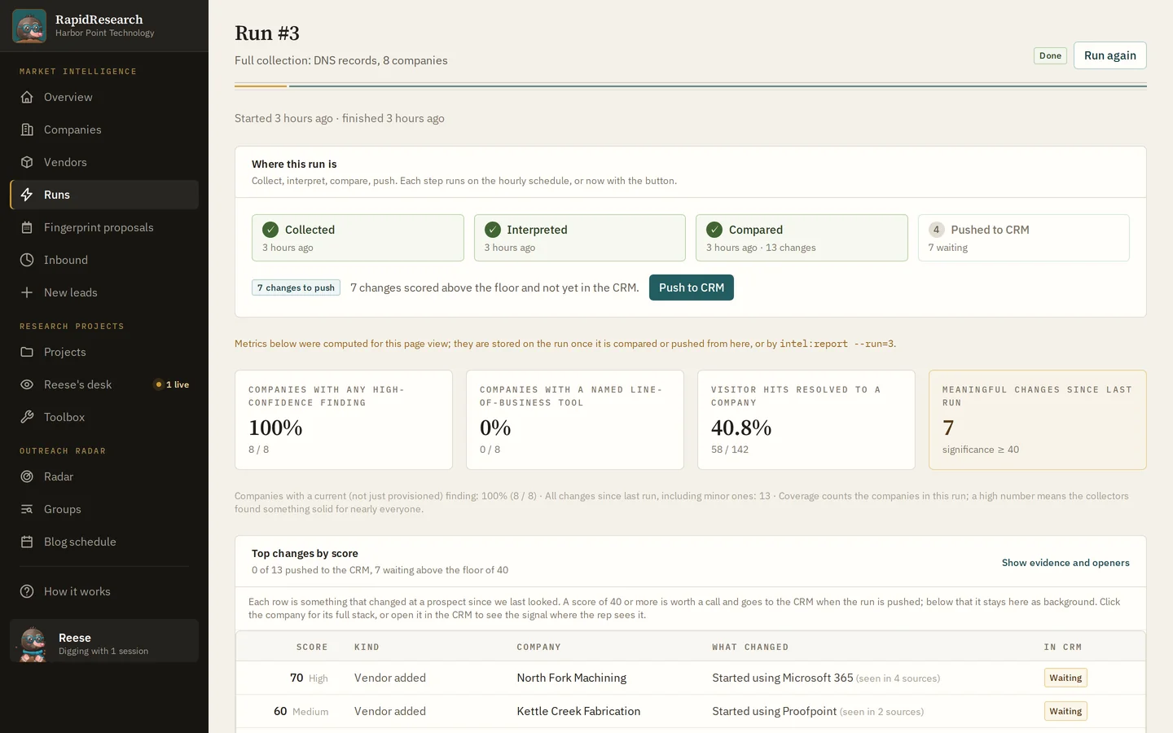Image resolution: width=1173 pixels, height=733 pixels.
Task: Click Waiting badge in North Fork Machining row
Action: 1065,678
